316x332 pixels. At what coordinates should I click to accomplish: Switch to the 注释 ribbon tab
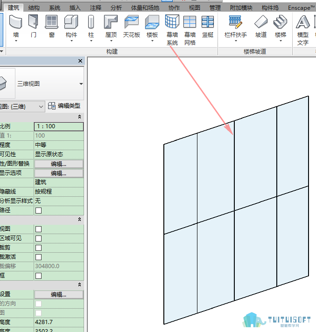tap(96, 8)
